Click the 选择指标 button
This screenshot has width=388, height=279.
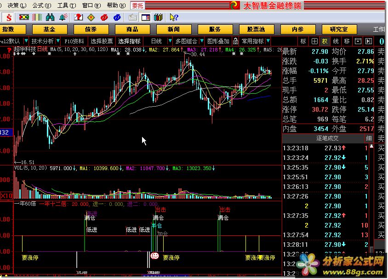[x=129, y=41]
